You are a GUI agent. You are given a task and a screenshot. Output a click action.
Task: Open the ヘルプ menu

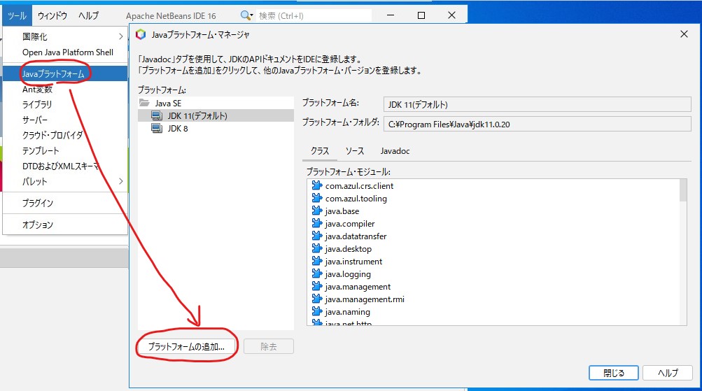(88, 15)
